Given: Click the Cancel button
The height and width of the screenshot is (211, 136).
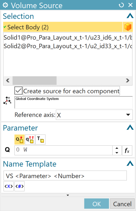Looking at the screenshot, I should [x=122, y=204].
